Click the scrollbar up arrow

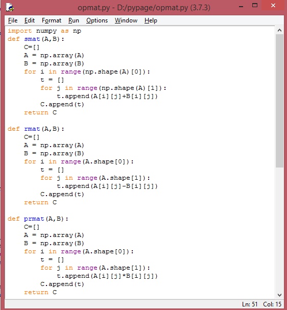point(279,30)
